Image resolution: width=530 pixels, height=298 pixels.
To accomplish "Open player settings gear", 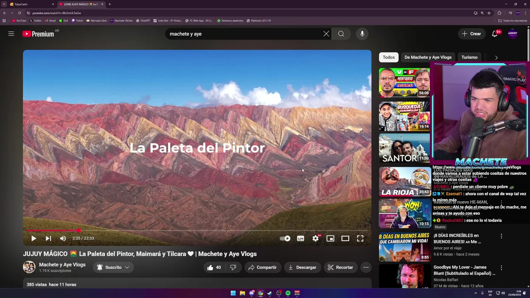I will [x=316, y=238].
